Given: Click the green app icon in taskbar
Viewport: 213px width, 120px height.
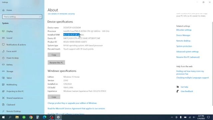Looking at the screenshot, I should [24, 117].
